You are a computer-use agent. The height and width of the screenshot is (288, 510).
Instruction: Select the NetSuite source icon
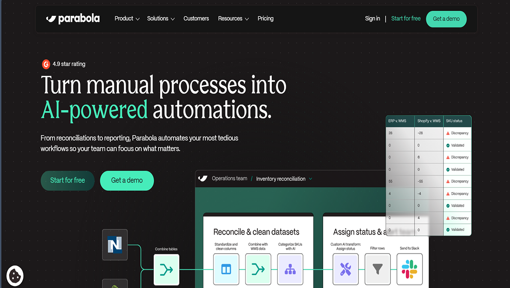click(115, 244)
